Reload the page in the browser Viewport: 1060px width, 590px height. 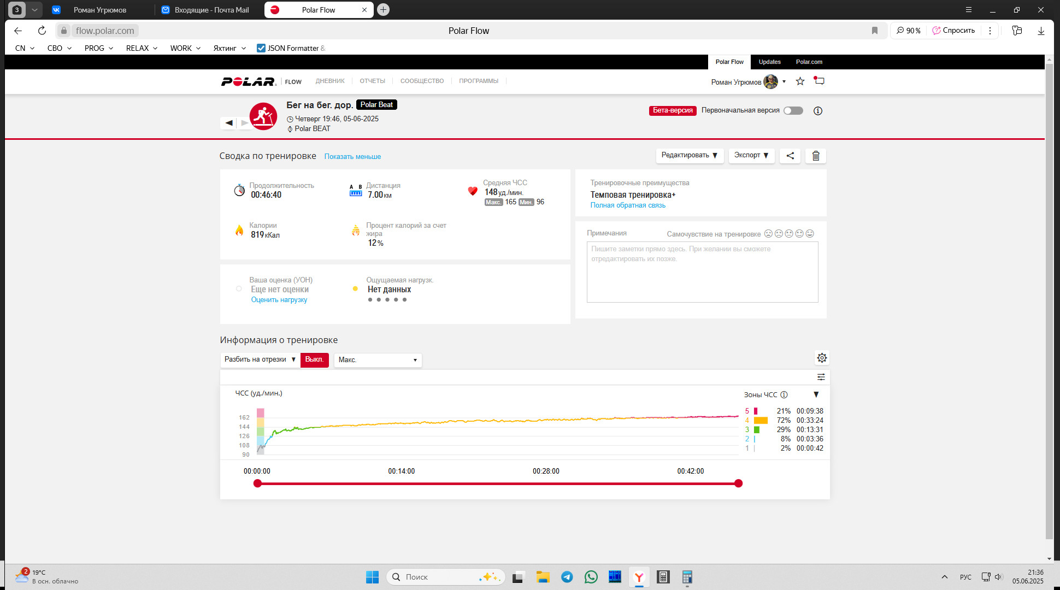[42, 31]
